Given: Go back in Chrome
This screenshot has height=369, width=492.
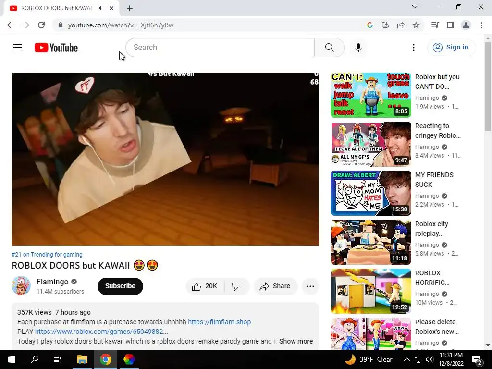Looking at the screenshot, I should pos(11,25).
